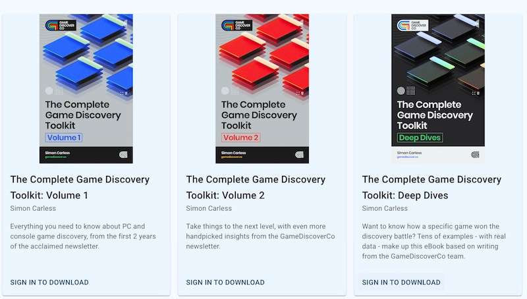Viewport: 527px width, 299px height.
Task: Click the Toolkit: Volume 1 title heading
Action: 80,188
